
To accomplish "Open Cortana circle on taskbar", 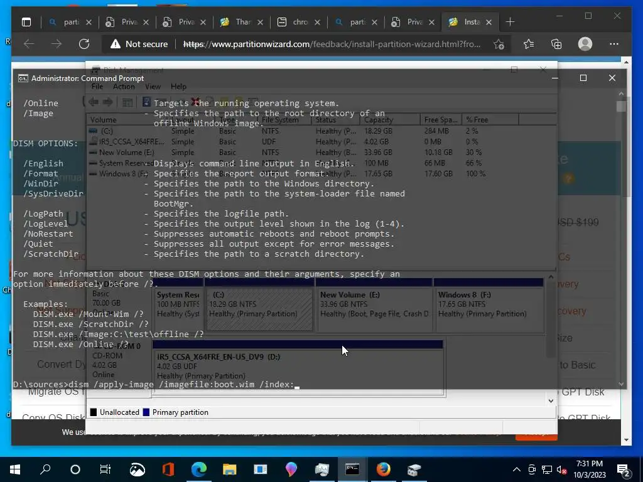I will click(75, 469).
